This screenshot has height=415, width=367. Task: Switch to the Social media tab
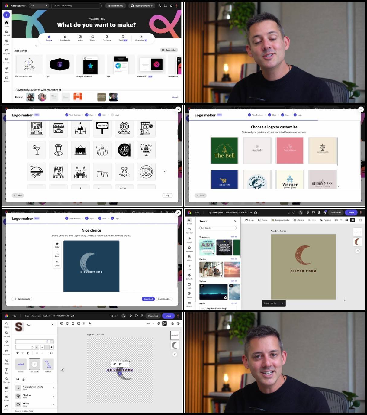[x=65, y=38]
